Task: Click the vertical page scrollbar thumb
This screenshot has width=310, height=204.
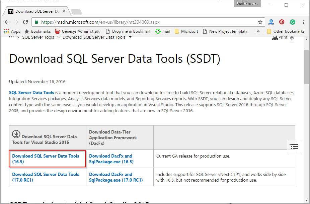Action: (x=306, y=67)
